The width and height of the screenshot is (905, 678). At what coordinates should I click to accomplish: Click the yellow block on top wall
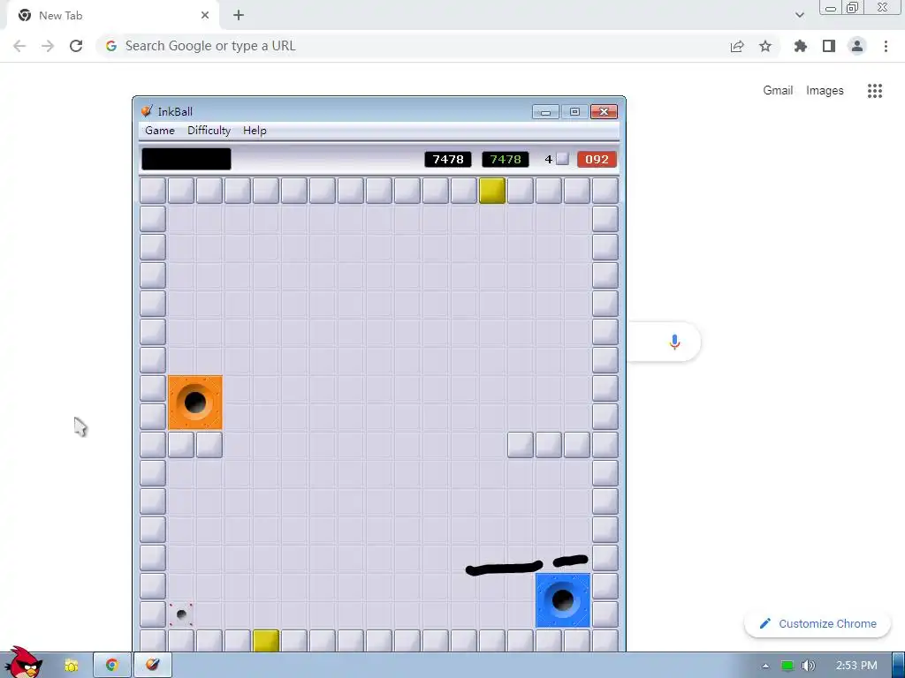[x=491, y=191]
